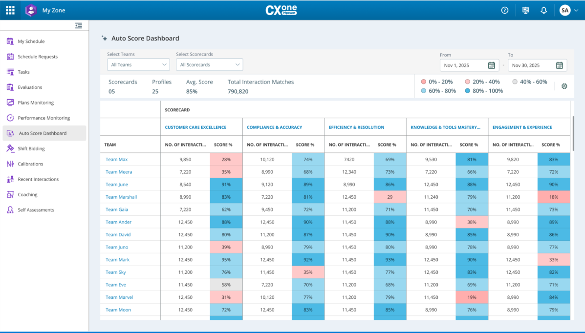Open the From date calendar picker
This screenshot has height=333, width=585.
(x=491, y=65)
